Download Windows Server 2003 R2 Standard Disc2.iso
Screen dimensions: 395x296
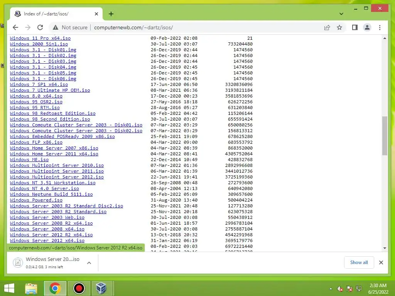point(66,206)
